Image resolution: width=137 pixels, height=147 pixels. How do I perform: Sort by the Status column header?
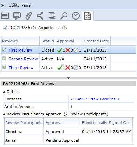click(47, 41)
